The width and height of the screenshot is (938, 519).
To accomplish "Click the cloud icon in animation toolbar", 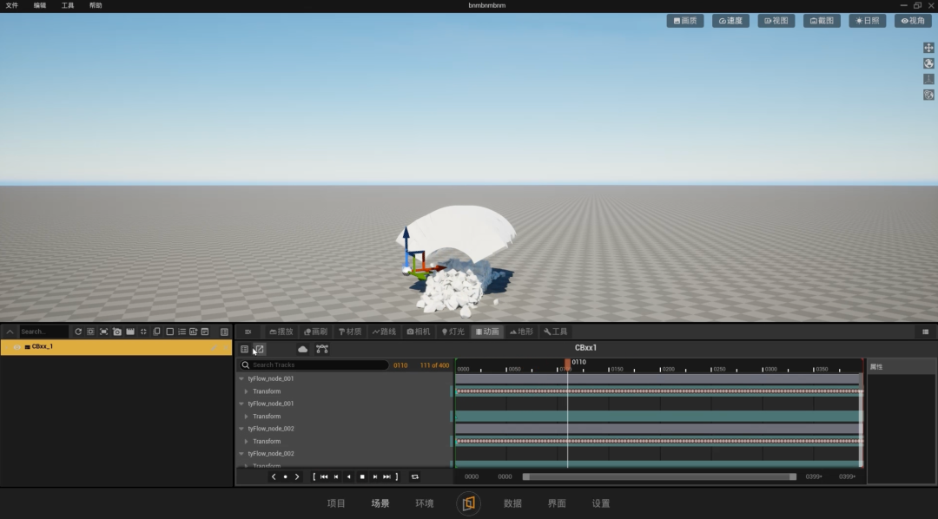I will (x=303, y=349).
